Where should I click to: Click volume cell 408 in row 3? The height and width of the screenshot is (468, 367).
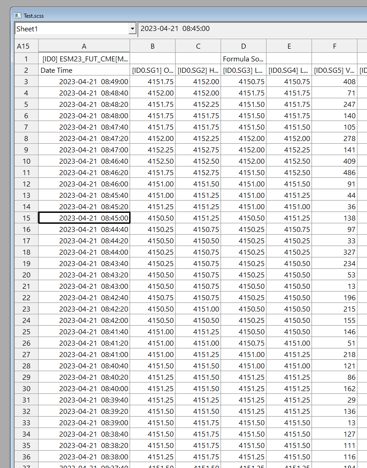[x=334, y=81]
